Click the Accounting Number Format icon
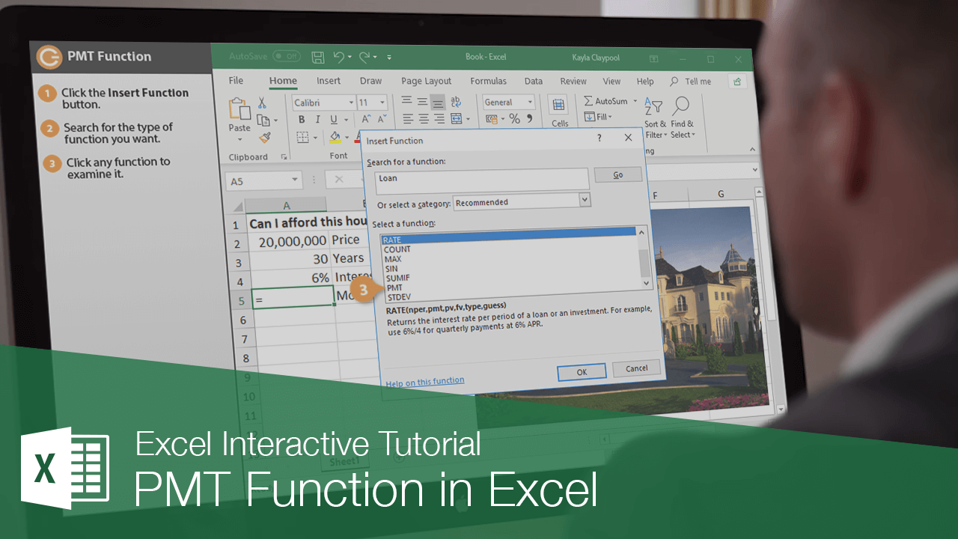Image resolution: width=958 pixels, height=539 pixels. (x=492, y=119)
